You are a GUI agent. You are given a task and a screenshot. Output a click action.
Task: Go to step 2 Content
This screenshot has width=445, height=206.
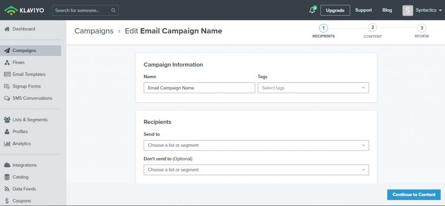click(x=372, y=31)
